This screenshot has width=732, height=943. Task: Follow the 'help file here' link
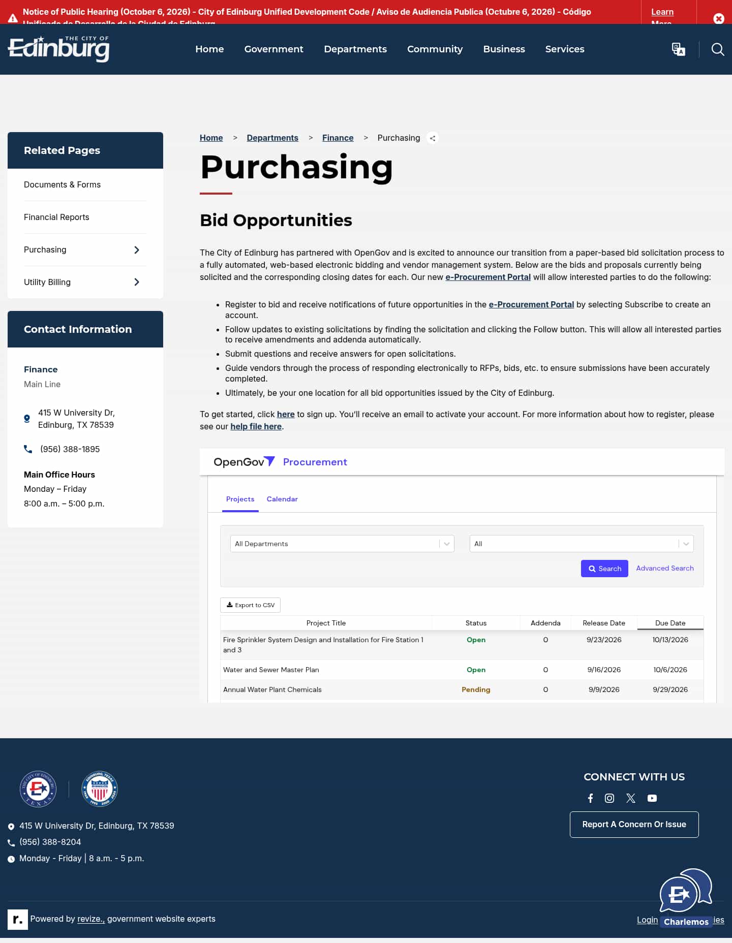(x=256, y=427)
